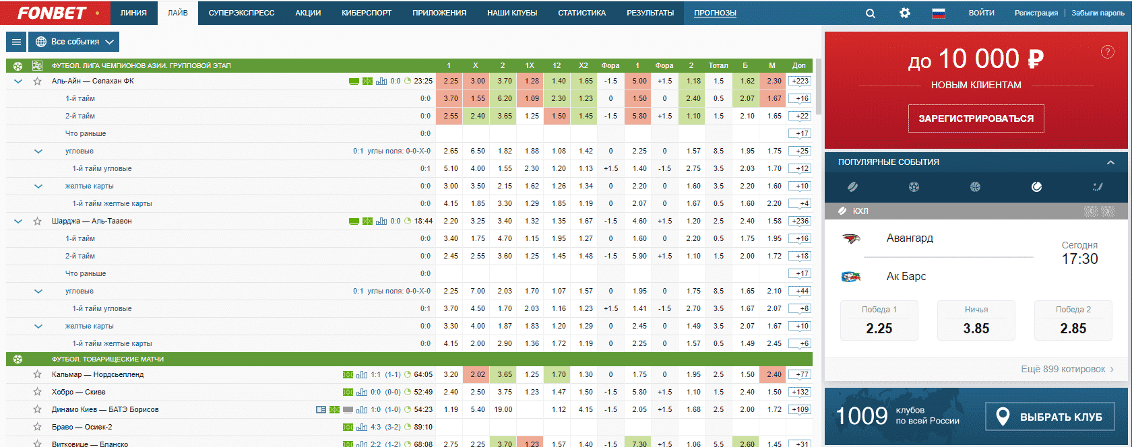Favorite the Динамо Киев — БАТЭ Борисов star

pos(38,410)
